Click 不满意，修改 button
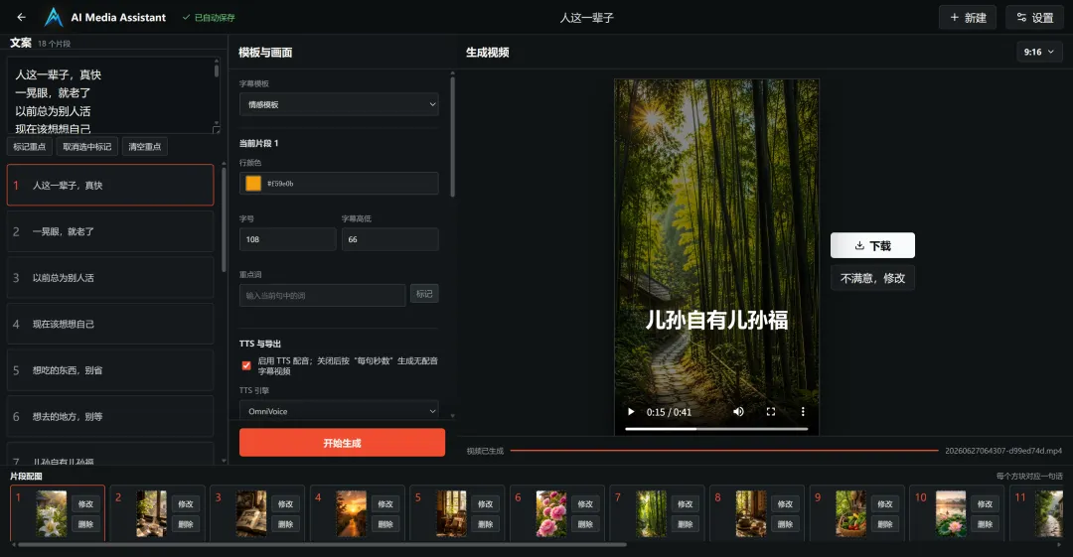Viewport: 1073px width, 557px height. pos(872,278)
